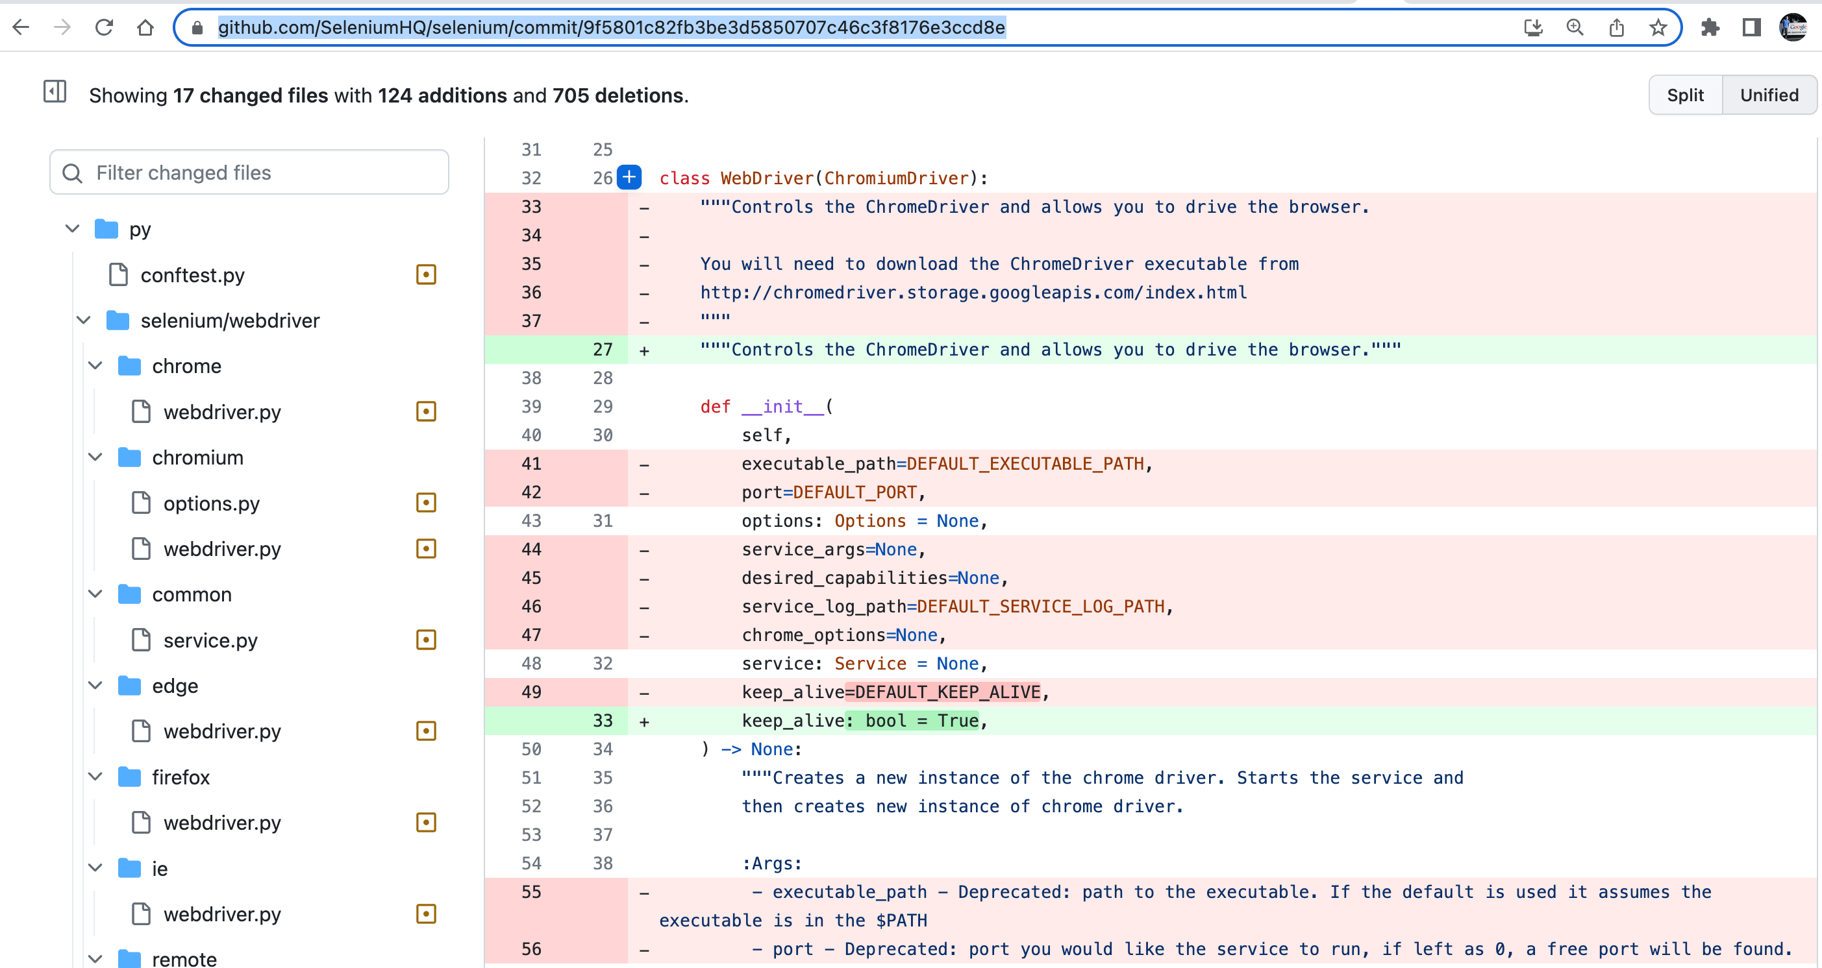Collapse the firefox folder chevron

click(95, 777)
